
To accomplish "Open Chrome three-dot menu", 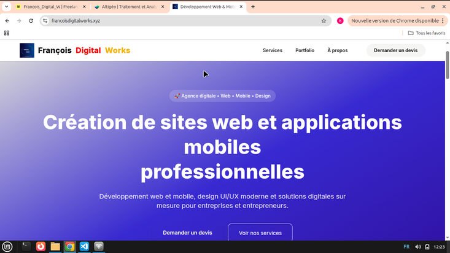I will click(443, 21).
